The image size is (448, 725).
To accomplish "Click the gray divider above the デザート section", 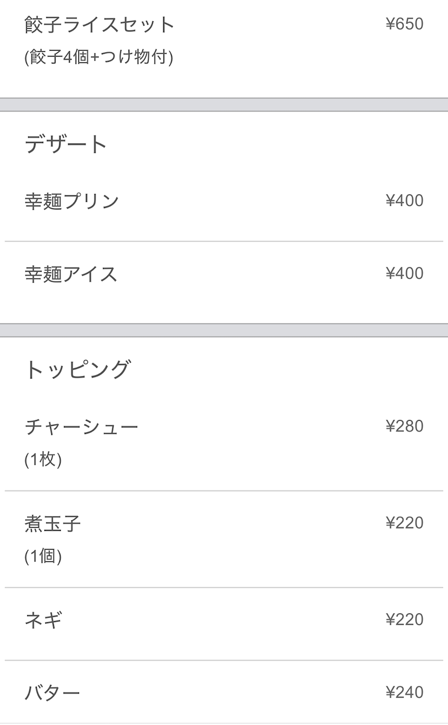I will (224, 104).
